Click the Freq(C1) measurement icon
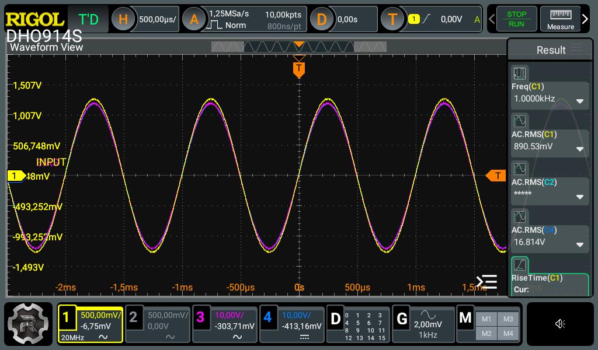The height and width of the screenshot is (350, 598). point(519,73)
